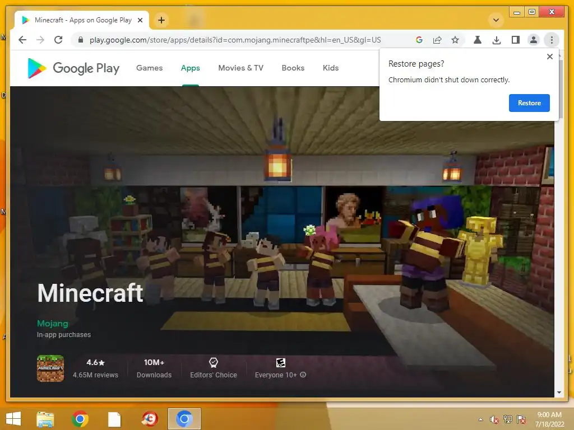Viewport: 574px width, 430px height.
Task: Click the page scrollbar down arrow
Action: tap(559, 392)
